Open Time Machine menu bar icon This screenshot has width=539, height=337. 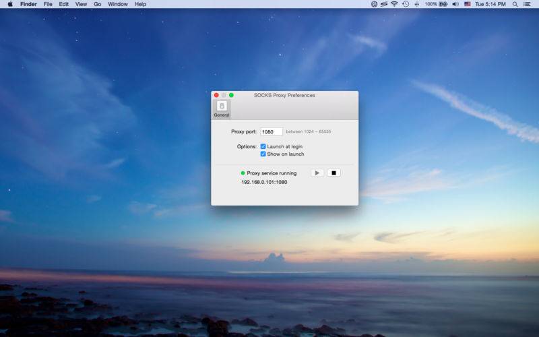coord(406,4)
